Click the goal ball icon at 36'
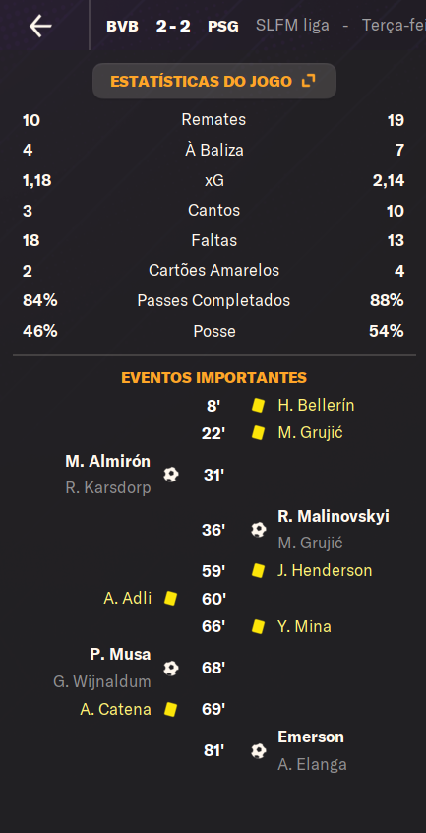426x833 pixels. click(259, 530)
